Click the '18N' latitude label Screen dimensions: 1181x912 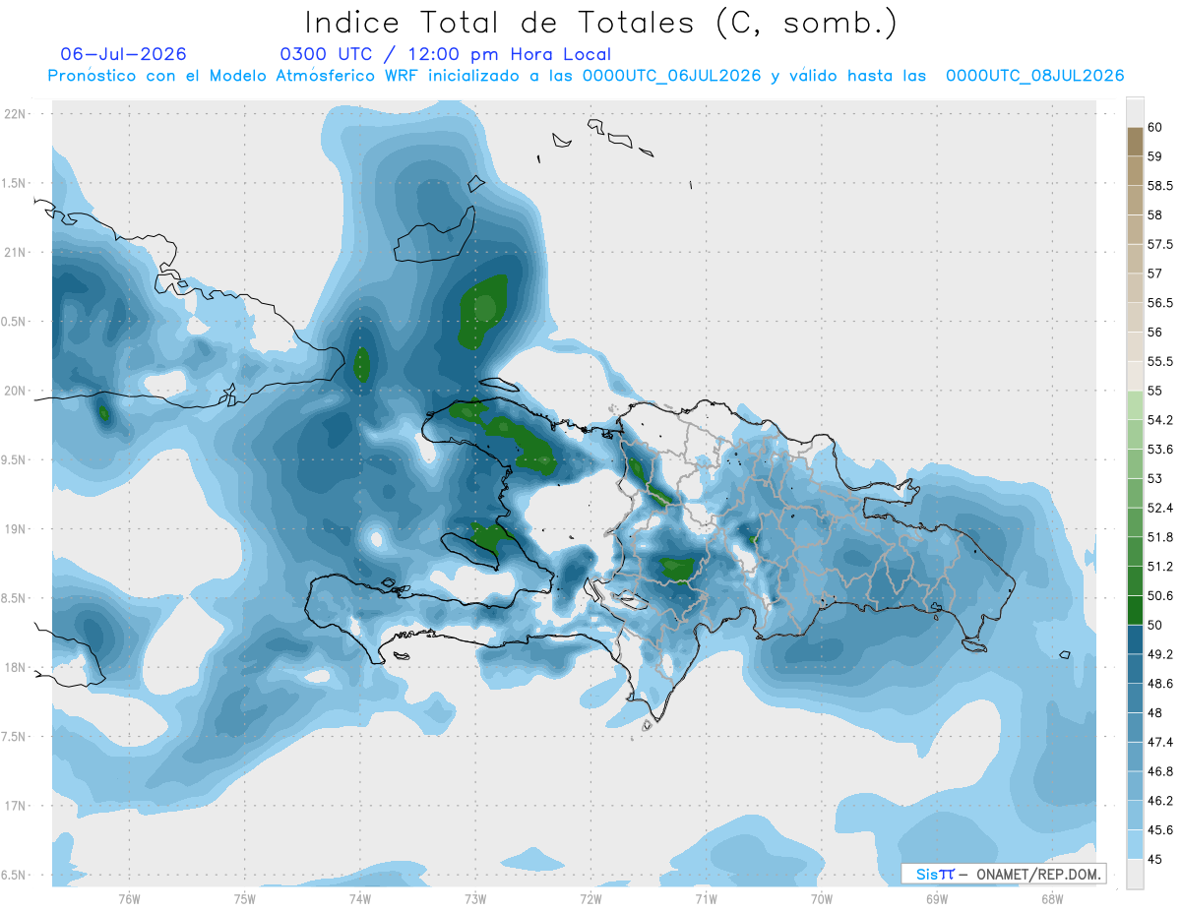[x=16, y=668]
